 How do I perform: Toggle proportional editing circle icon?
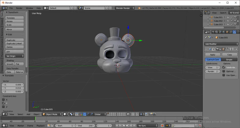[x=133, y=114]
